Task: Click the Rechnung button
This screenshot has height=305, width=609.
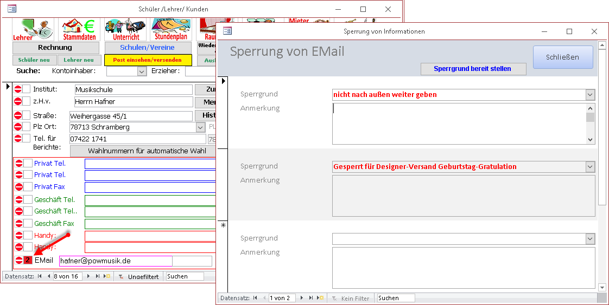Action: (55, 48)
